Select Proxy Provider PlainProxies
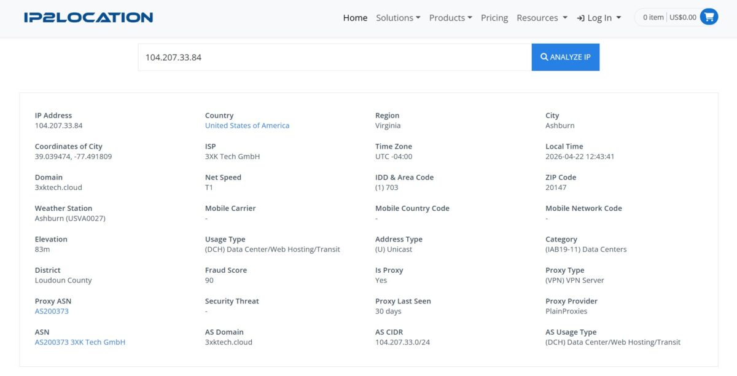This screenshot has height=376, width=737. [x=566, y=311]
